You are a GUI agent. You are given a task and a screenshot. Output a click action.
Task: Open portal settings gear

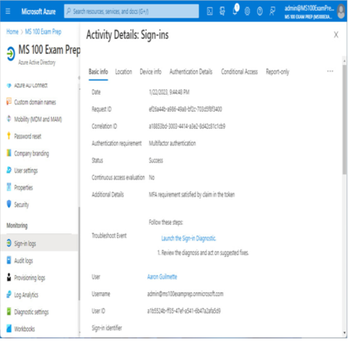[x=247, y=11]
